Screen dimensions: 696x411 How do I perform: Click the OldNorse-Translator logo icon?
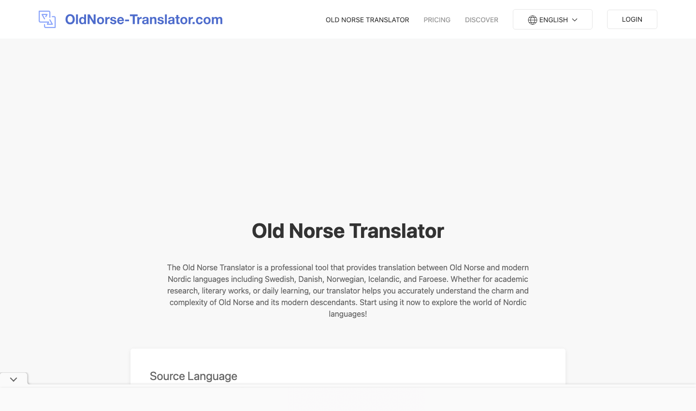(x=47, y=19)
